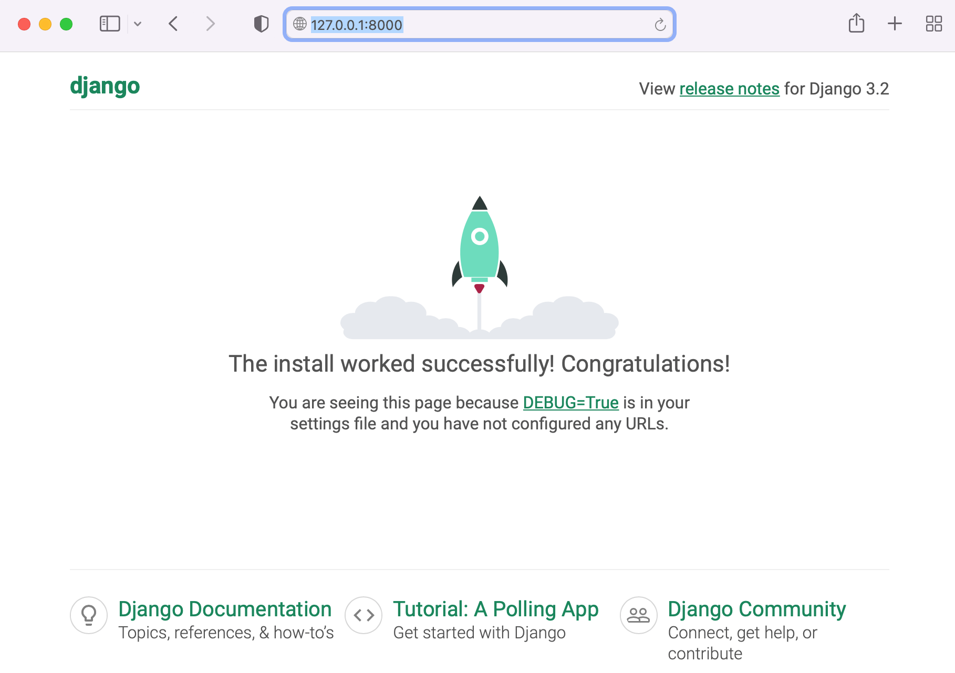Open the sidebar options dropdown chevron
The width and height of the screenshot is (955, 673).
point(138,24)
